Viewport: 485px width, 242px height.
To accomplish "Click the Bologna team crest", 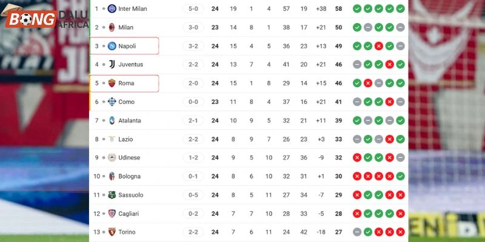I will pyautogui.click(x=112, y=176).
